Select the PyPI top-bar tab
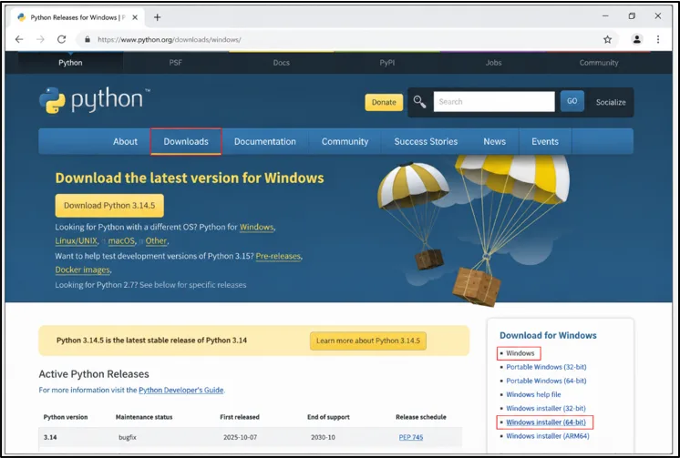 pos(387,63)
